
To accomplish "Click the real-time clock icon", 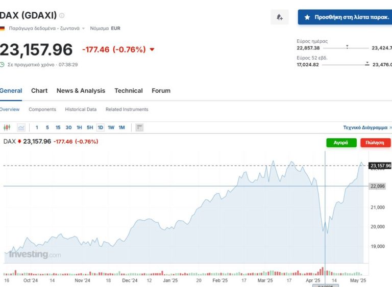I will click(3, 65).
